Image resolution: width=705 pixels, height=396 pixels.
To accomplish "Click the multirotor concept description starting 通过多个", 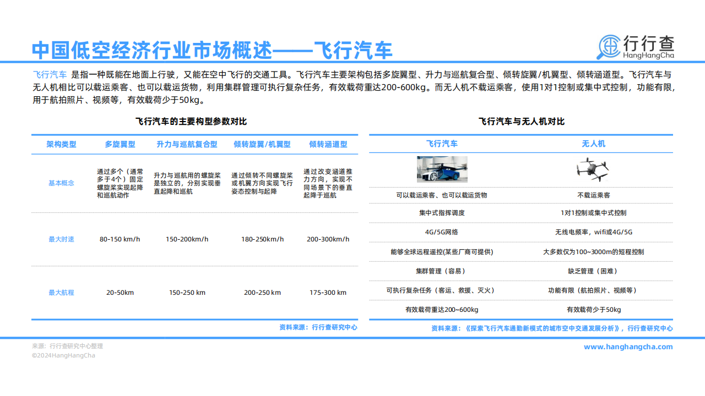I will pos(120,183).
